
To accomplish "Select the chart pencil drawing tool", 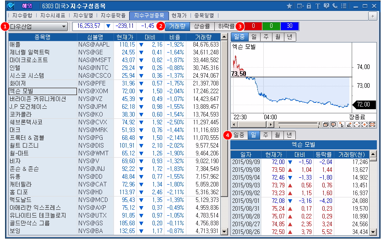I will click(x=349, y=125).
